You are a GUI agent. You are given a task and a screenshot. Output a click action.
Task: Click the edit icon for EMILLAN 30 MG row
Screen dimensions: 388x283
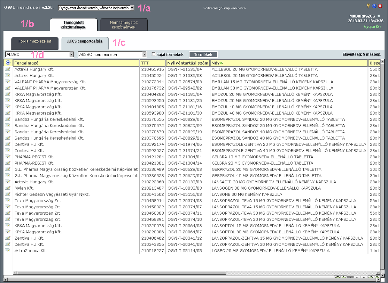(8, 88)
